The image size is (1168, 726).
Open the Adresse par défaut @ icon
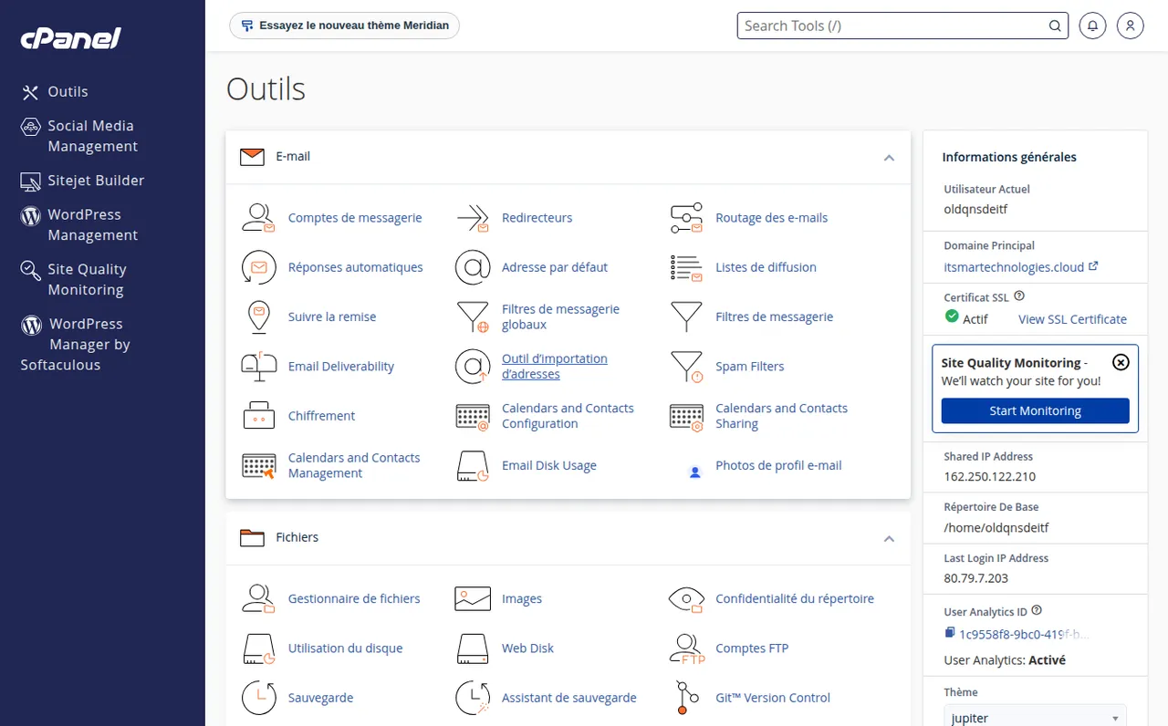pyautogui.click(x=473, y=267)
